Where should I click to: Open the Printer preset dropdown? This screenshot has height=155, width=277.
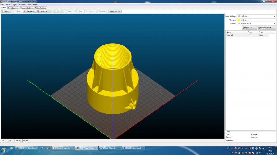[256, 23]
